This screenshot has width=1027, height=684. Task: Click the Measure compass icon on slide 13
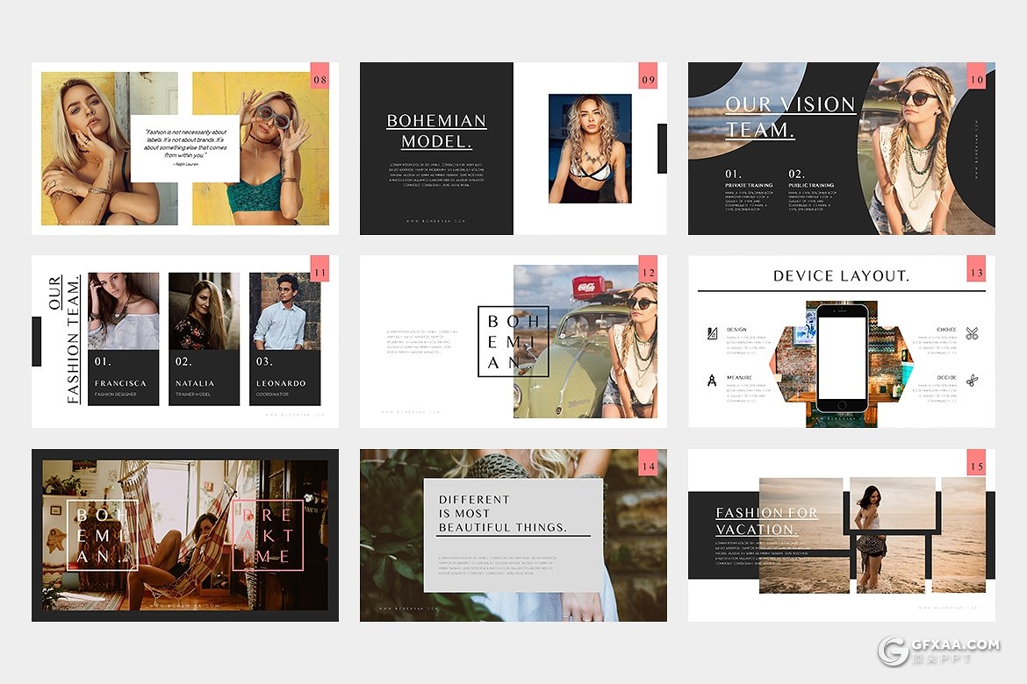coord(712,381)
